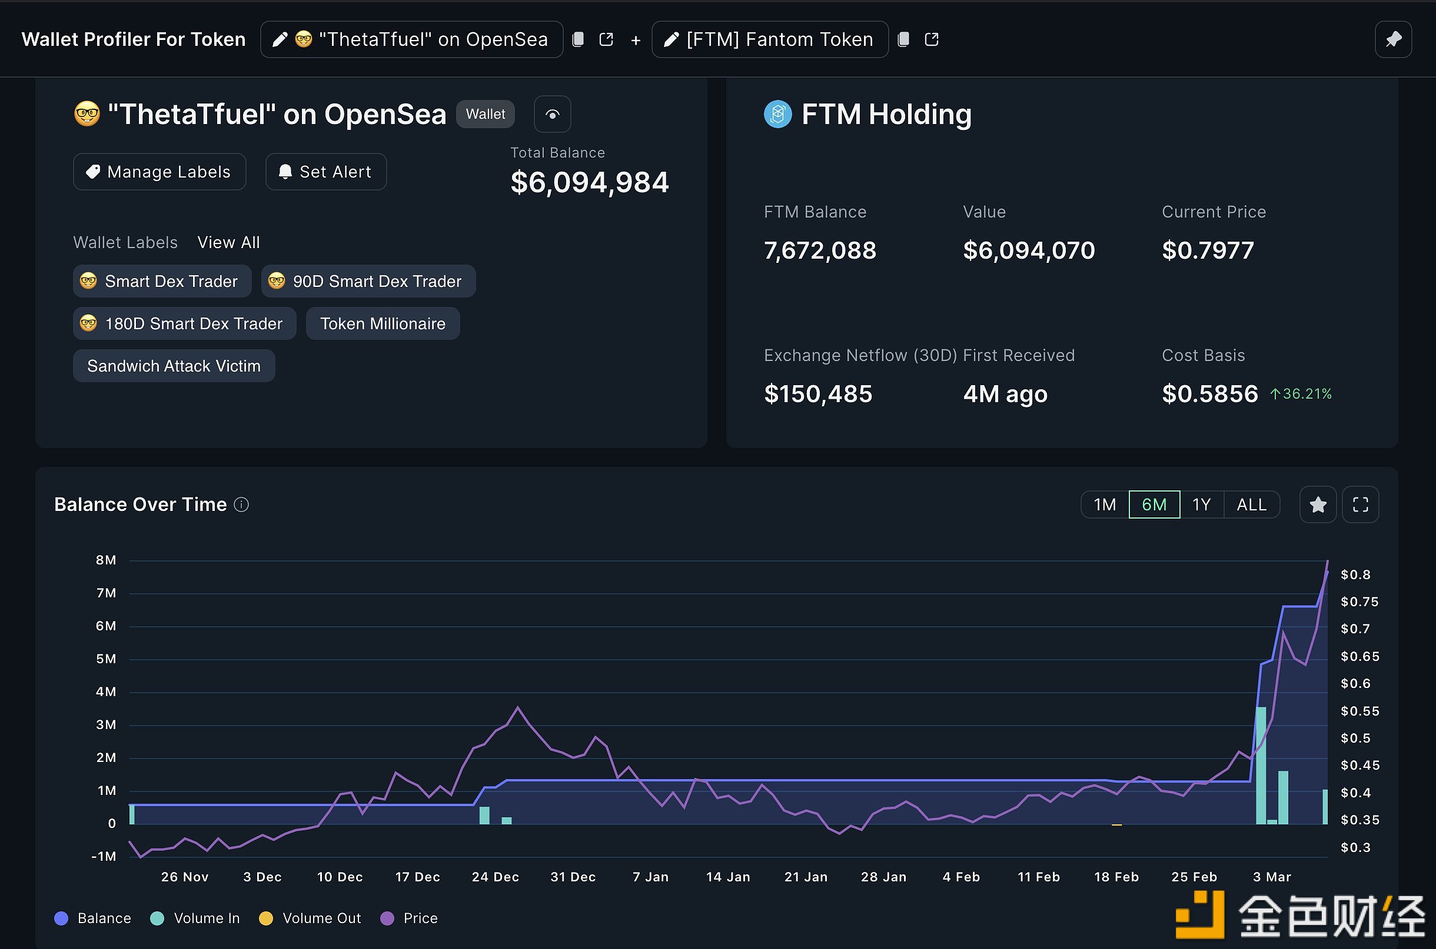Image resolution: width=1436 pixels, height=949 pixels.
Task: Set an alert for this wallet
Action: pos(326,172)
